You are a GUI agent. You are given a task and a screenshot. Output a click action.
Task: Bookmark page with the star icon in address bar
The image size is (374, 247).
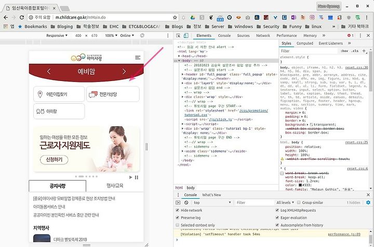pos(175,18)
